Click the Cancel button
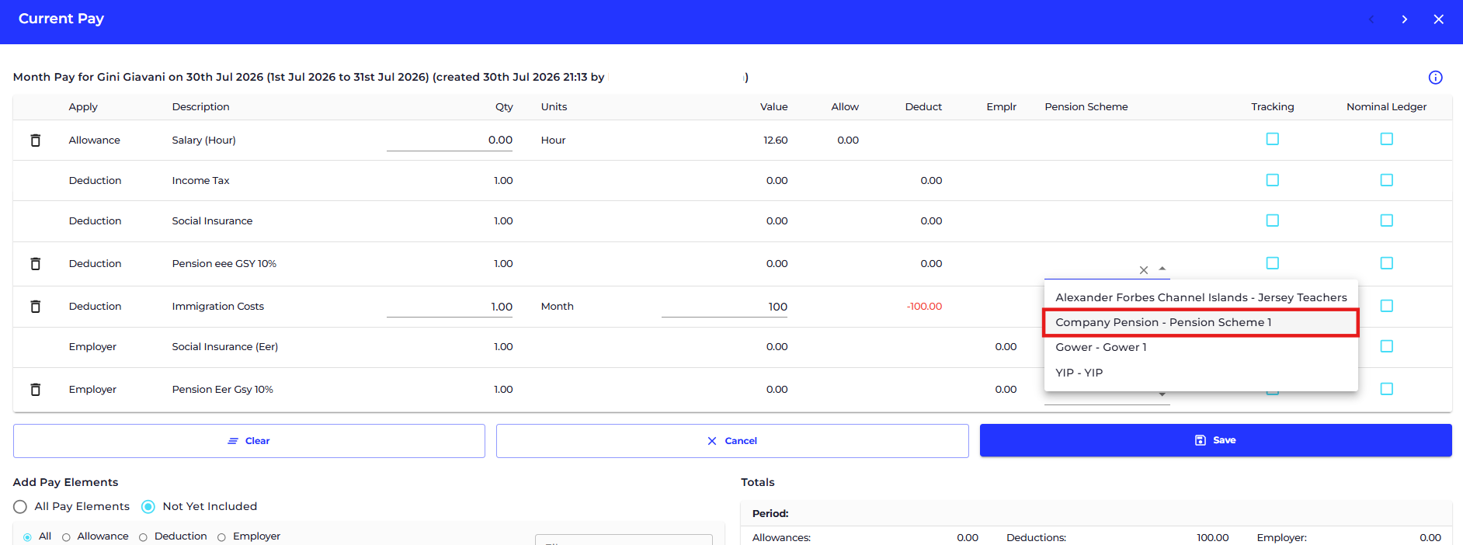This screenshot has height=545, width=1463. pyautogui.click(x=732, y=441)
